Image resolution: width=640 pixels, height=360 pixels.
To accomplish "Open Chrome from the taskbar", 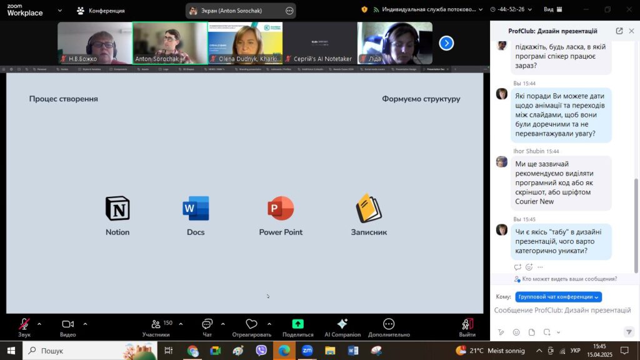I will click(192, 351).
